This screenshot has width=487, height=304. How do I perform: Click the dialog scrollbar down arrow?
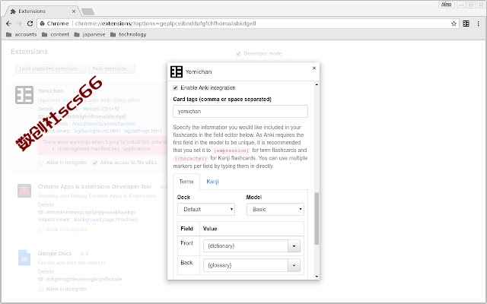pyautogui.click(x=317, y=277)
